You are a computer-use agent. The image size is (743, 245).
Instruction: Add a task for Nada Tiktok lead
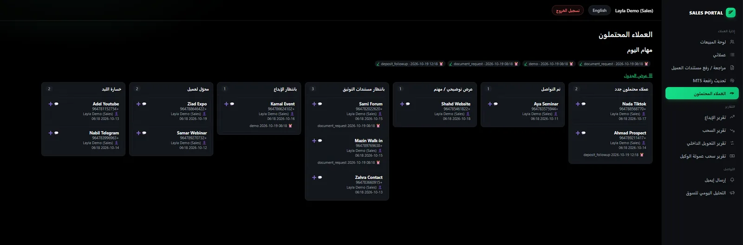click(x=578, y=104)
